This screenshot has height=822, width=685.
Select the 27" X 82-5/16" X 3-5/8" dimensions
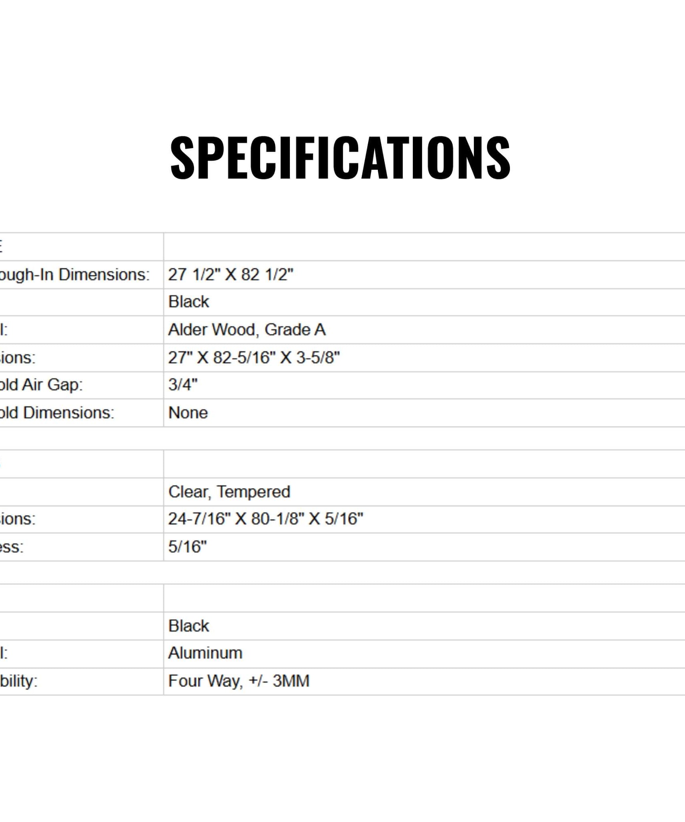pyautogui.click(x=254, y=358)
